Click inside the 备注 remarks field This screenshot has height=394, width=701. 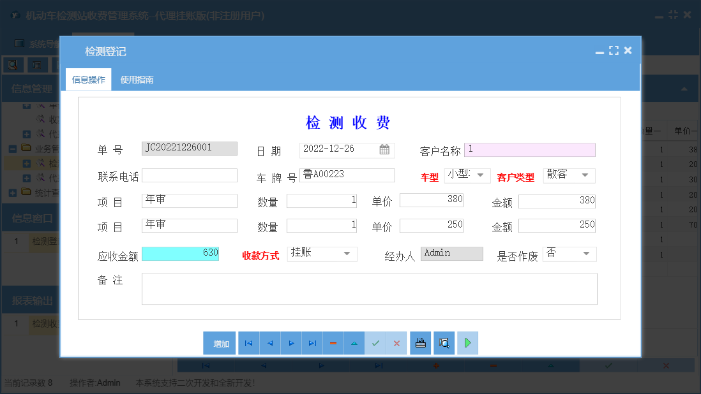pos(369,288)
